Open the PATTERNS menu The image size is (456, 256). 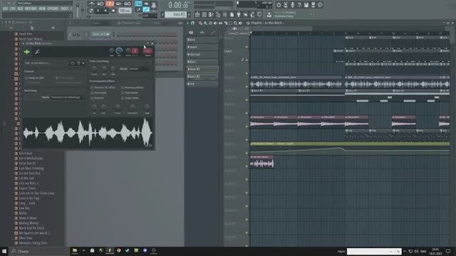click(31, 9)
